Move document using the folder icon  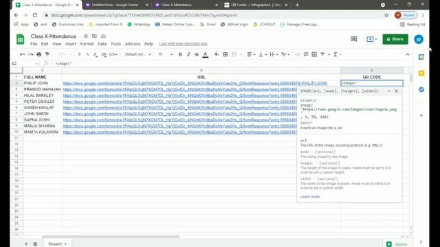(95, 36)
